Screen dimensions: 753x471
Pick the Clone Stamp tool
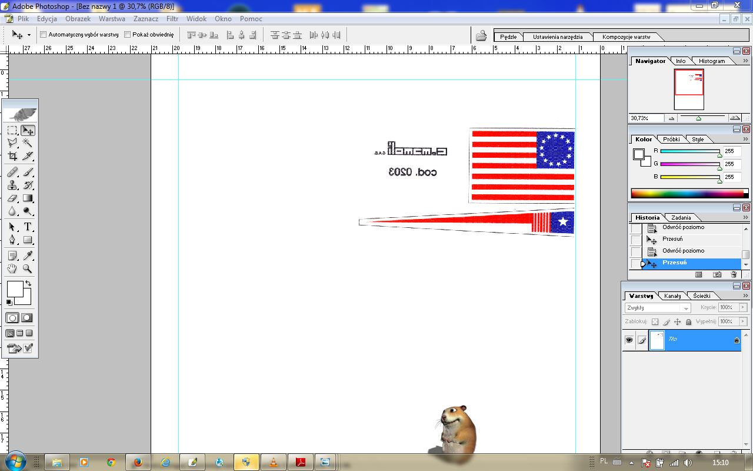[x=12, y=185]
